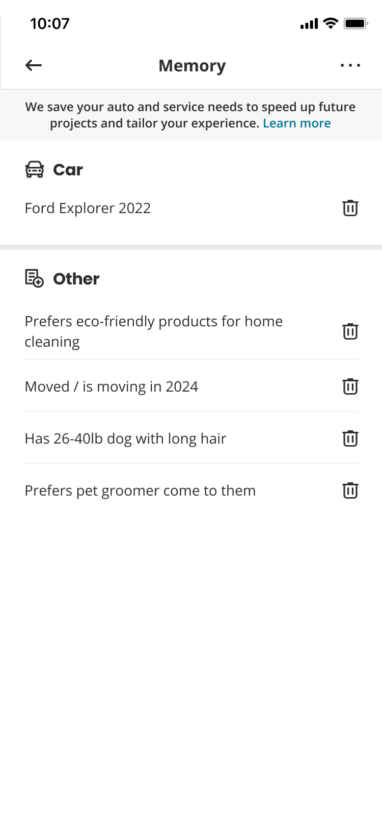
Task: Trash the 26-40lb dog memory
Action: pos(350,438)
